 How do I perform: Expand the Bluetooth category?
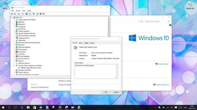click(x=14, y=24)
